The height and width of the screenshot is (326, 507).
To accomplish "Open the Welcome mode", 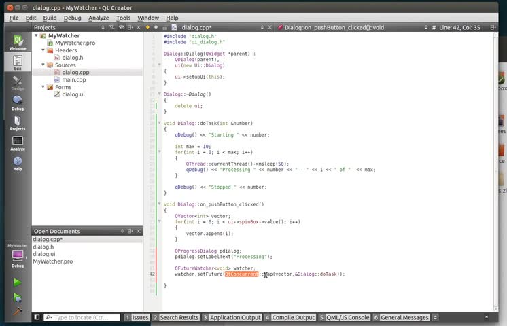I will [17, 43].
